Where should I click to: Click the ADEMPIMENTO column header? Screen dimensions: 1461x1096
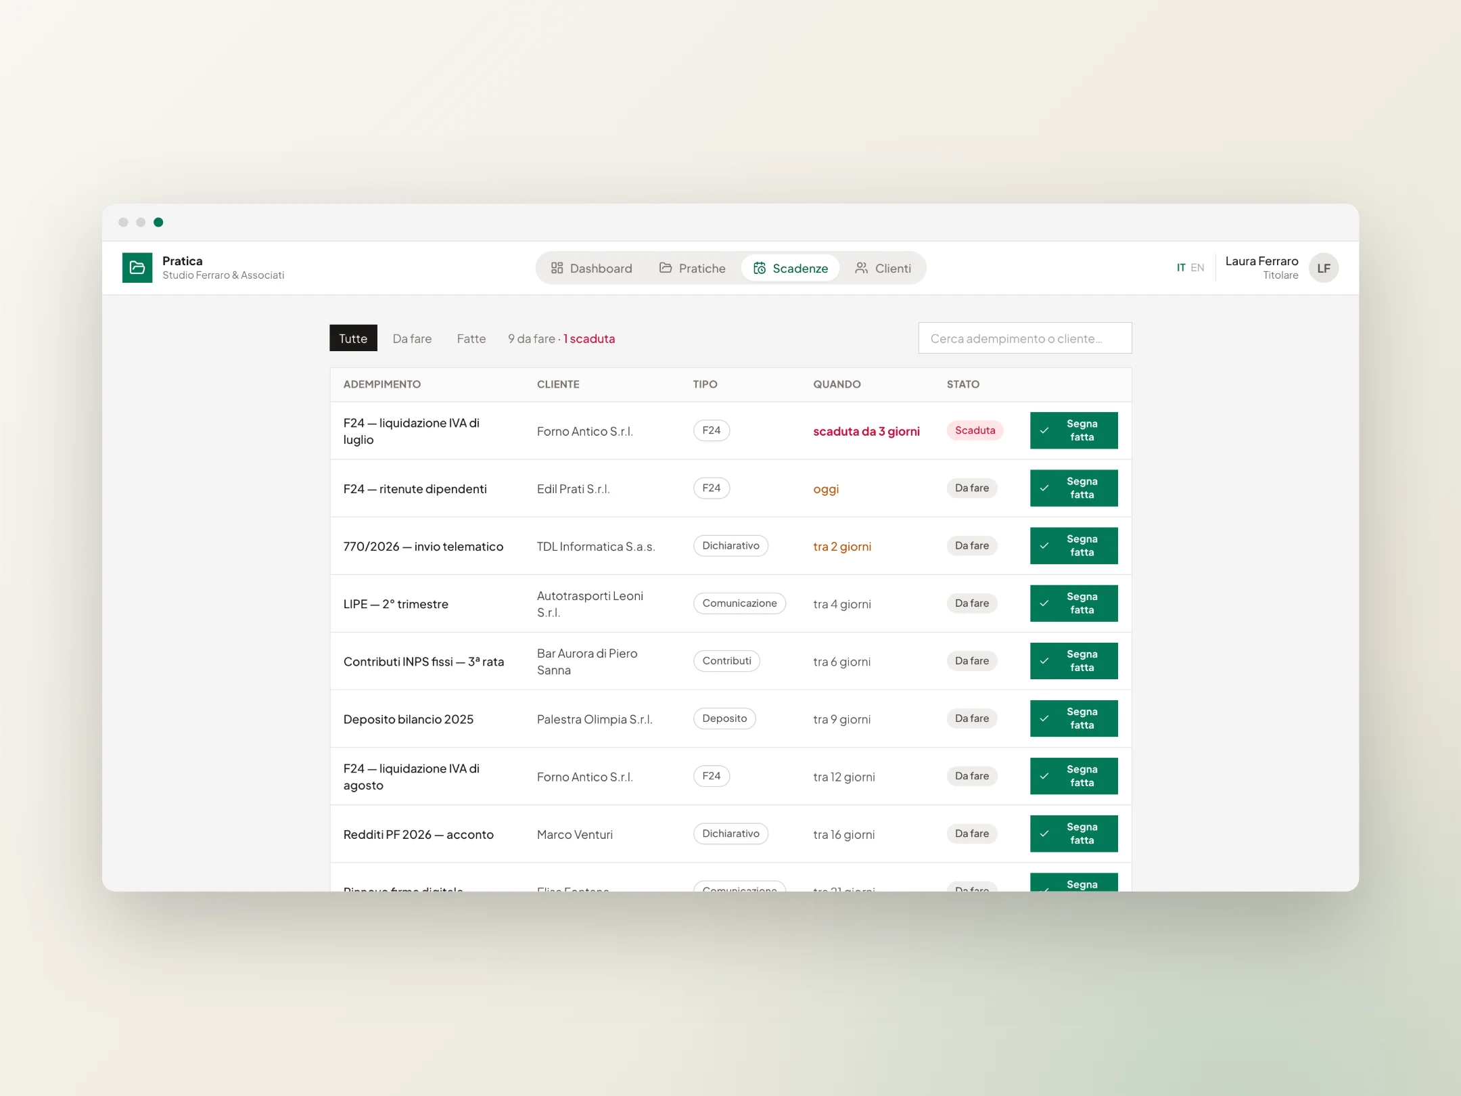click(382, 384)
